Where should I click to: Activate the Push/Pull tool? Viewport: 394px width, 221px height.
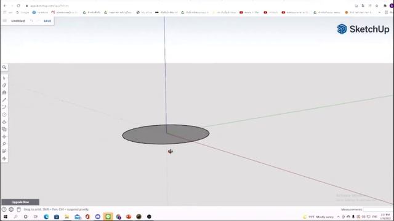coord(4,122)
